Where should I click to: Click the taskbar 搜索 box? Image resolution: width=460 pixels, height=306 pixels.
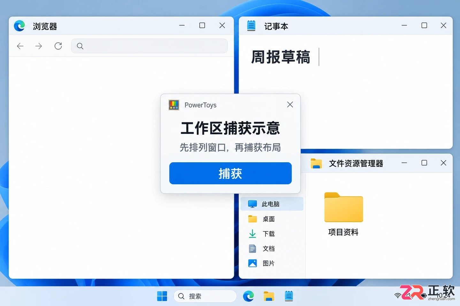tap(205, 296)
